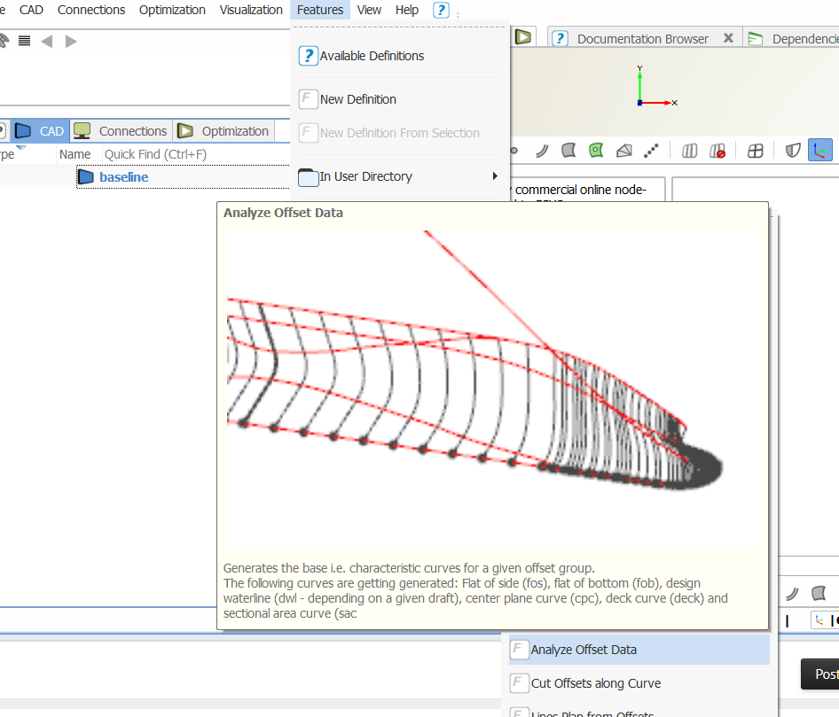Click the shield-shaped tool icon
The width and height of the screenshot is (839, 717).
(792, 151)
